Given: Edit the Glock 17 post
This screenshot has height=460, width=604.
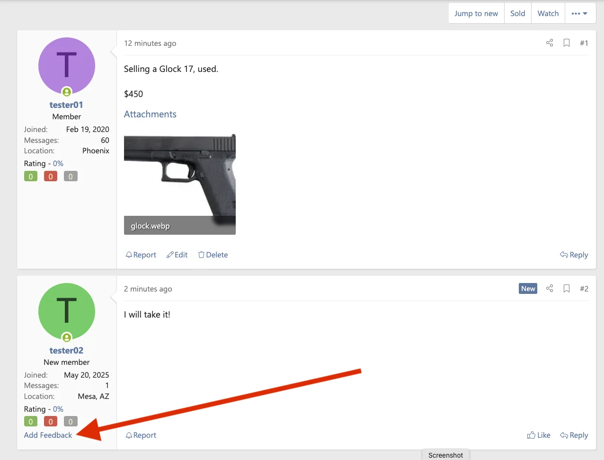Looking at the screenshot, I should pos(177,255).
